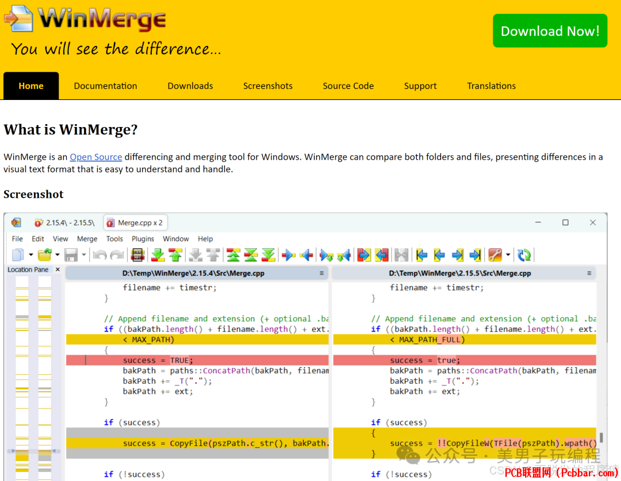Click the Refresh circular arrows icon
Screen dimensions: 621x481
(524, 255)
